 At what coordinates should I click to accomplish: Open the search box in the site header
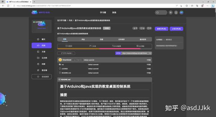(161, 13)
